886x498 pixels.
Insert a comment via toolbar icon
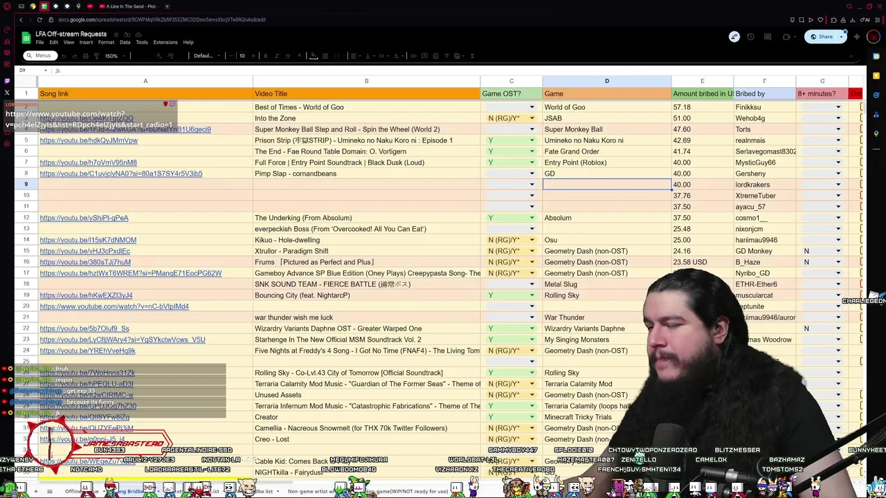pos(425,56)
